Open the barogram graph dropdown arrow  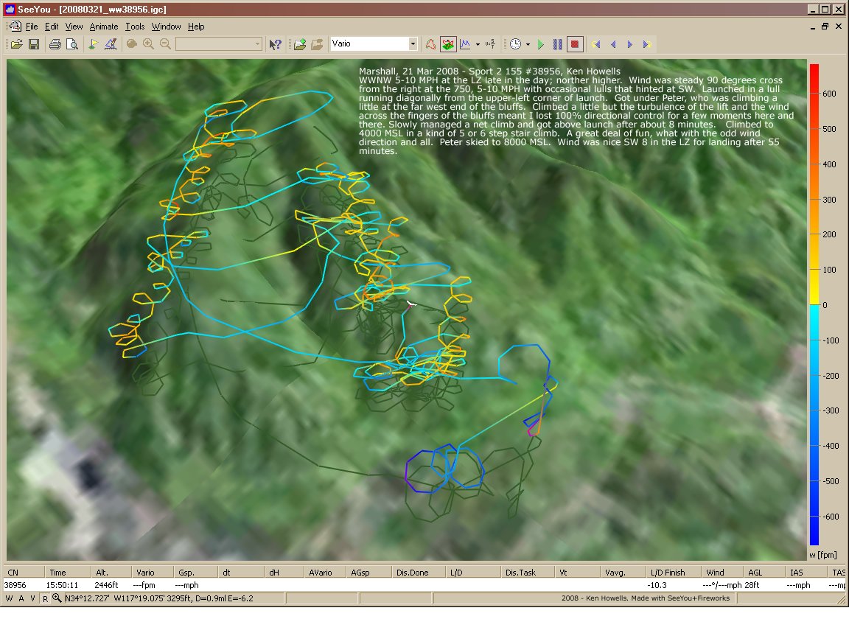pyautogui.click(x=478, y=44)
